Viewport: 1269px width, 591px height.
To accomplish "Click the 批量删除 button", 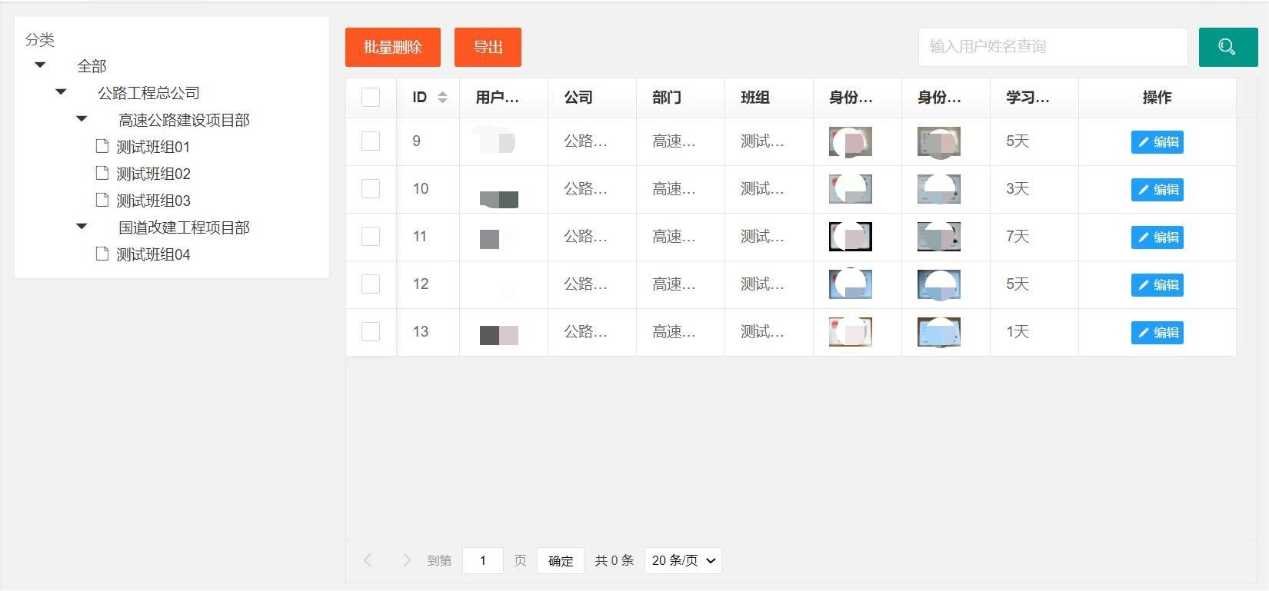I will 392,47.
